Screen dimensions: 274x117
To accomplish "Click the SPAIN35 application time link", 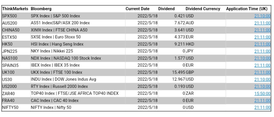I will coord(262,65).
